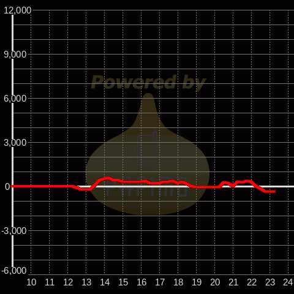Click the red line bump near 22
294x294 pixels.
(247, 181)
